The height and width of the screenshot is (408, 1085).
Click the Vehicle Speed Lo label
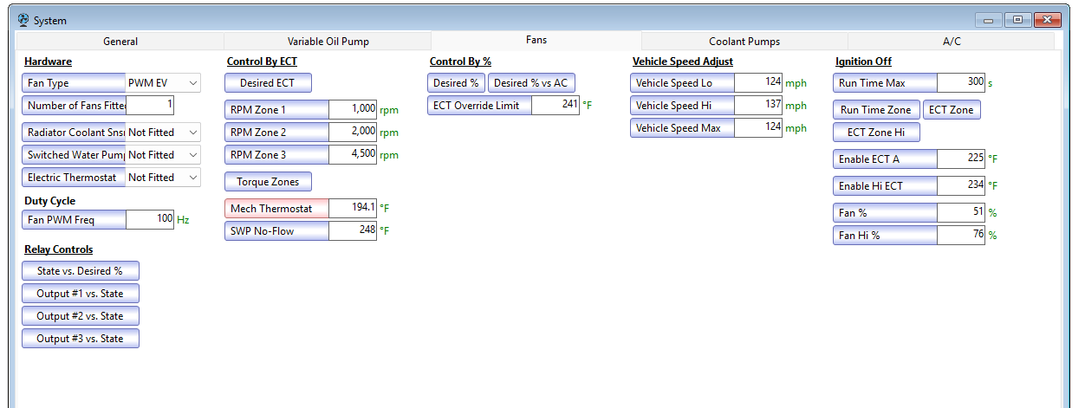pyautogui.click(x=682, y=83)
